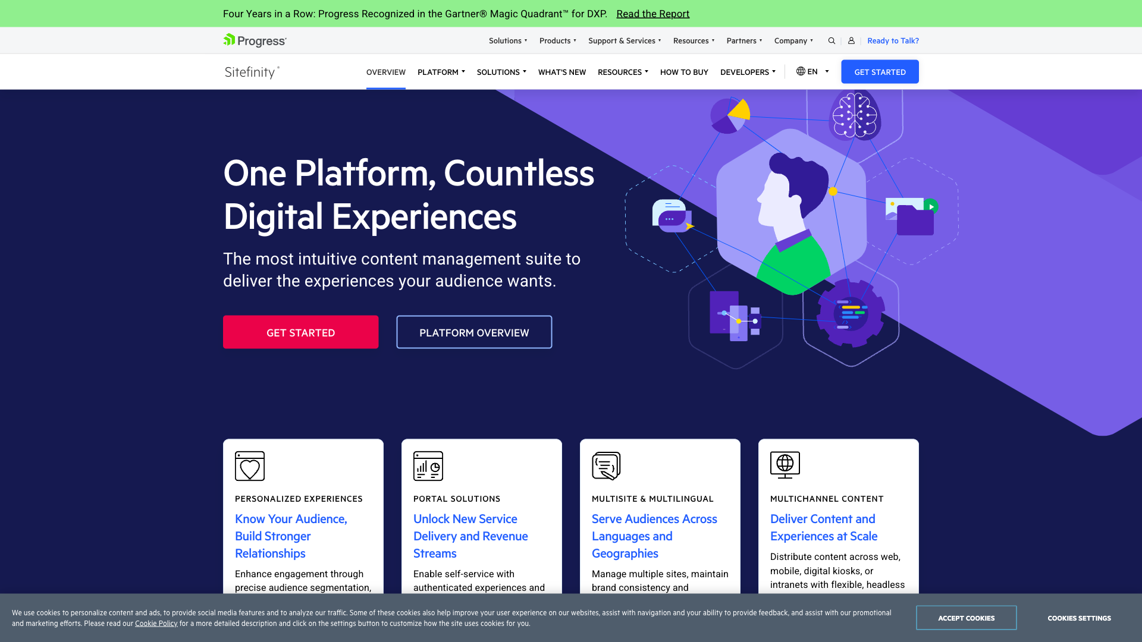1142x642 pixels.
Task: Expand the Products dropdown
Action: click(558, 41)
